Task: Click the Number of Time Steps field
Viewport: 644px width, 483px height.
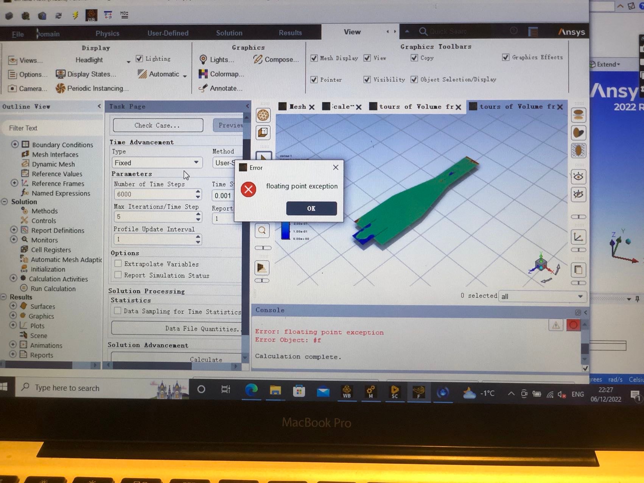Action: tap(154, 194)
